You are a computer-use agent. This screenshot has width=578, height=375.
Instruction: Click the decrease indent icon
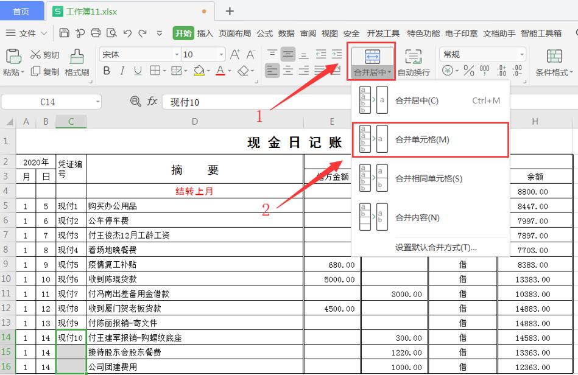pos(321,55)
